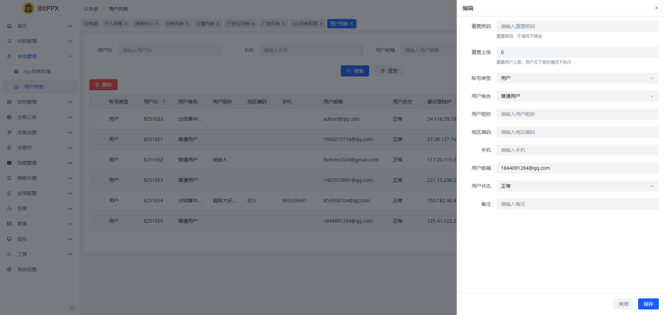Switch to the 文章列表 tab

[205, 24]
